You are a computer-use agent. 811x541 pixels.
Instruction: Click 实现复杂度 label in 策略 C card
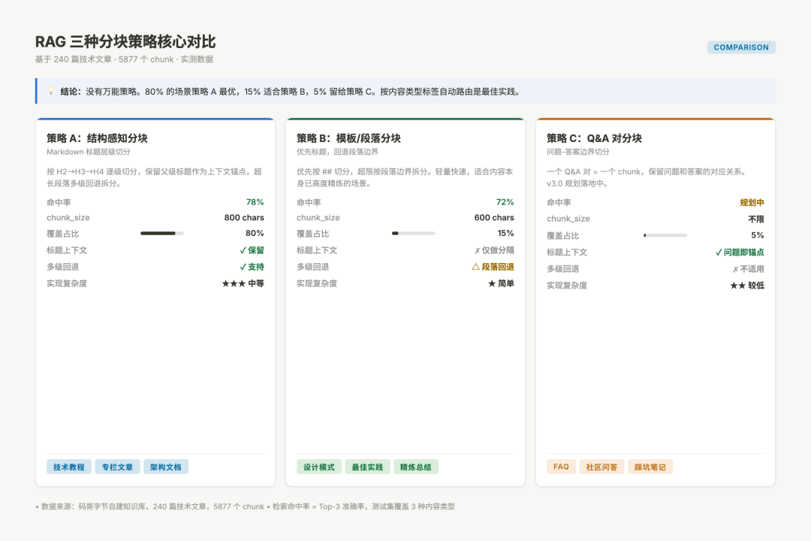coord(567,286)
